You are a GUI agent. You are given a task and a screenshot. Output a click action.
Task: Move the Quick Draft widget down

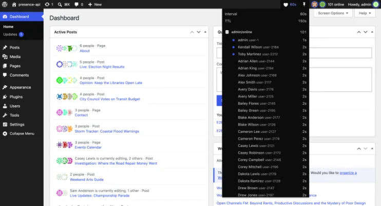pyautogui.click(x=366, y=32)
